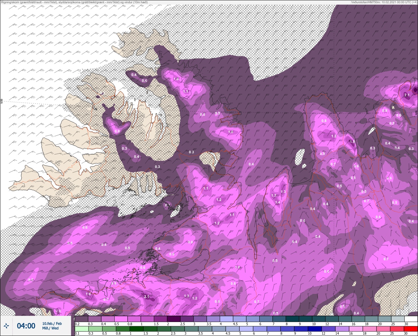Click the Mið./ Wed weekday label
Viewport: 418px width, 336px height.
(50, 328)
